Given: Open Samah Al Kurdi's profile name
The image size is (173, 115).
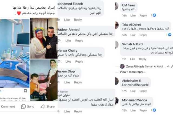Looking at the screenshot, I should point(133,44).
